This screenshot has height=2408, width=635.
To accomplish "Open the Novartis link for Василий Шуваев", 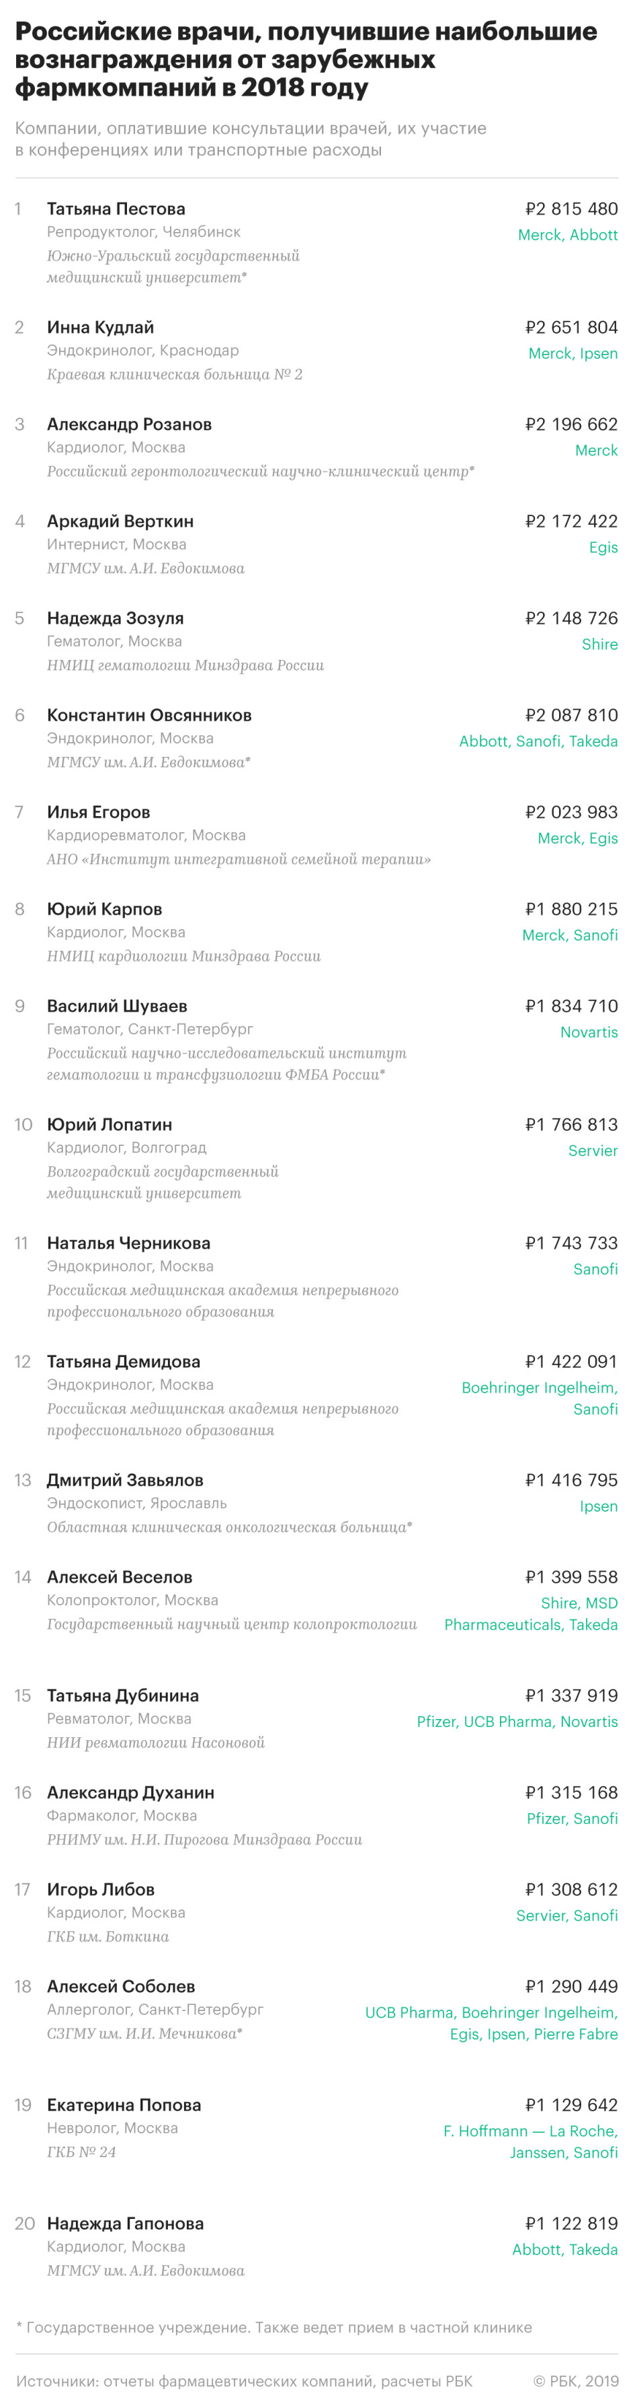I will tap(589, 1032).
